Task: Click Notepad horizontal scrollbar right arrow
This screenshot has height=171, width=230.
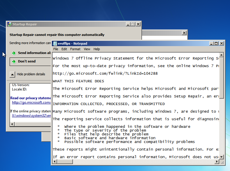Action: click(217, 162)
